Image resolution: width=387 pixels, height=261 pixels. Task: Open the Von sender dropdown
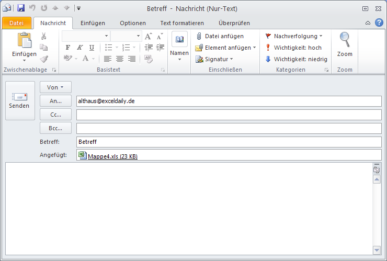(55, 87)
